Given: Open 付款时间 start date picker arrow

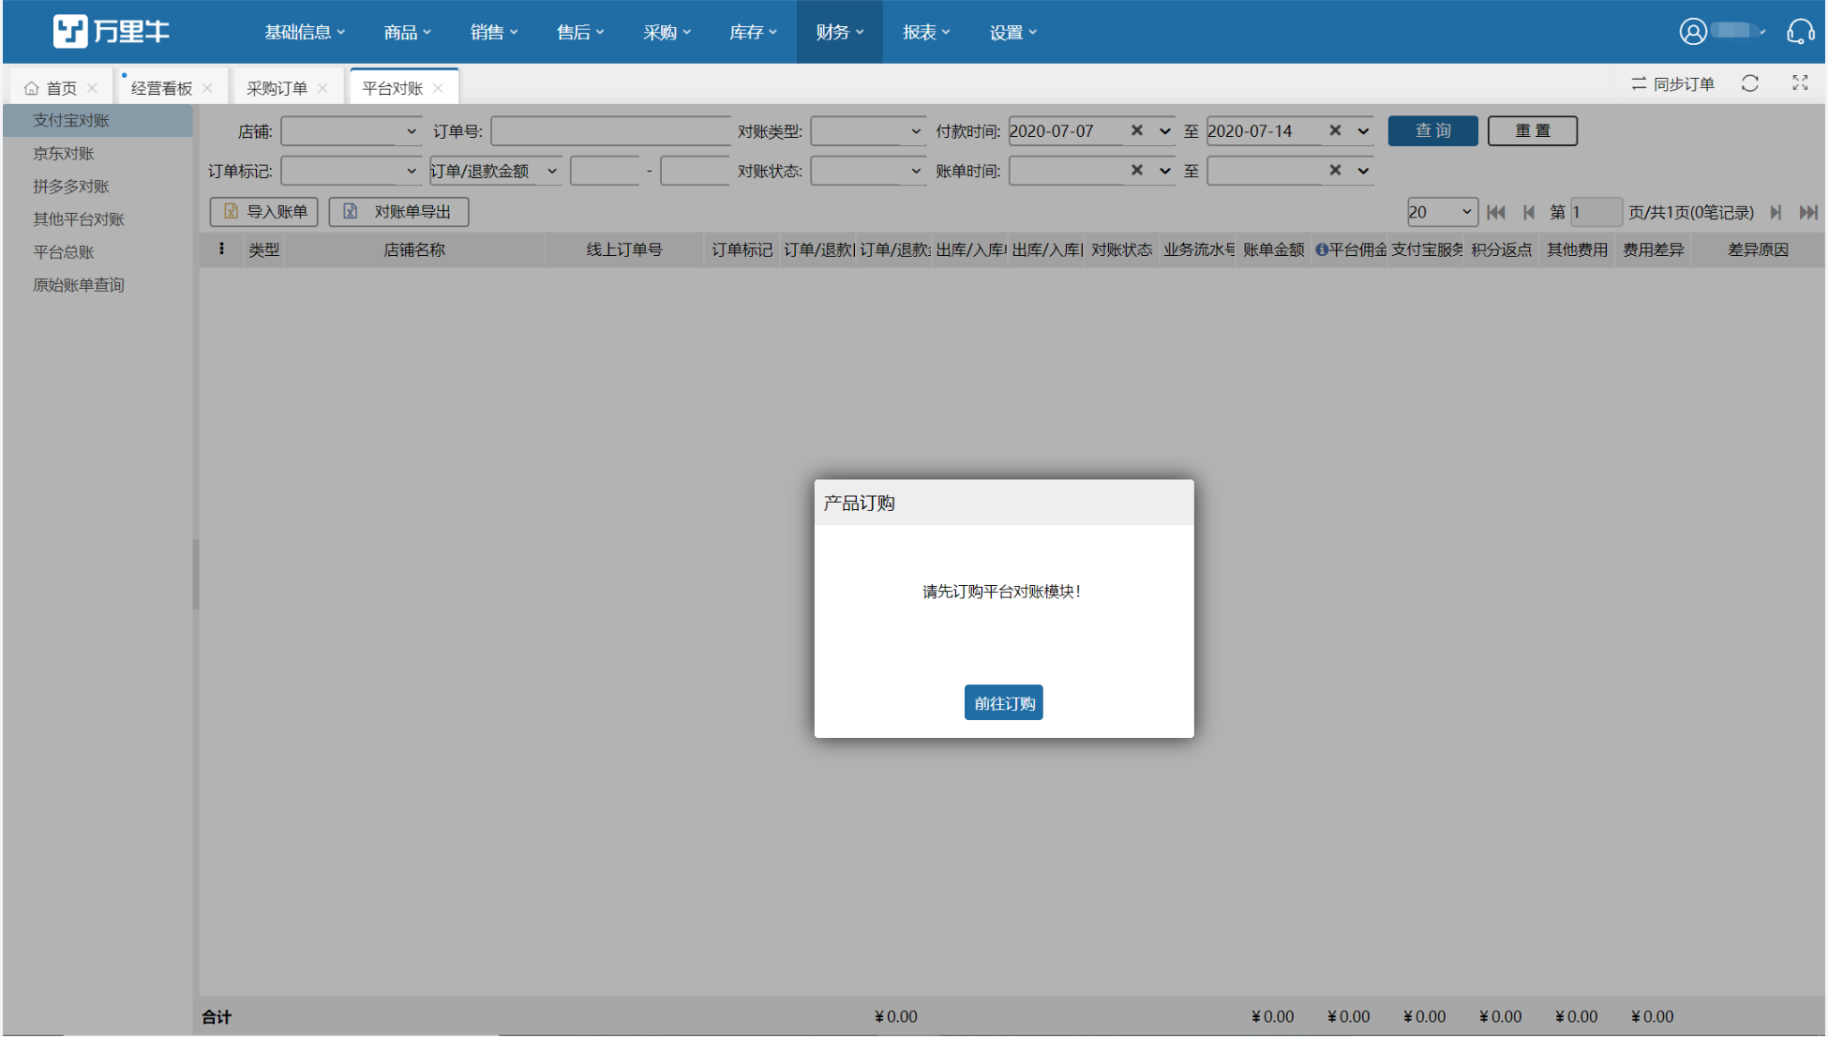Looking at the screenshot, I should click(1164, 131).
